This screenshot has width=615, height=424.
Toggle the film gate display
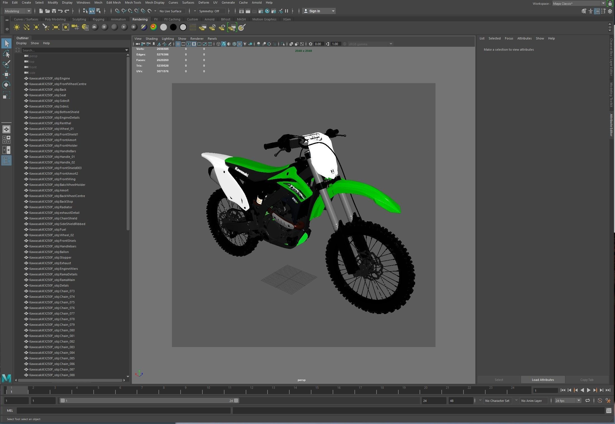(183, 44)
